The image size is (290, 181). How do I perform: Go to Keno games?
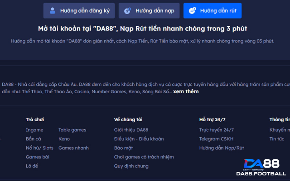(64, 139)
